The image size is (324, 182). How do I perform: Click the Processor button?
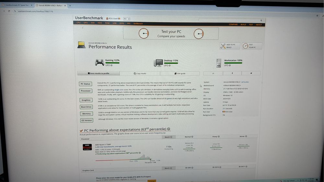[x=86, y=91]
